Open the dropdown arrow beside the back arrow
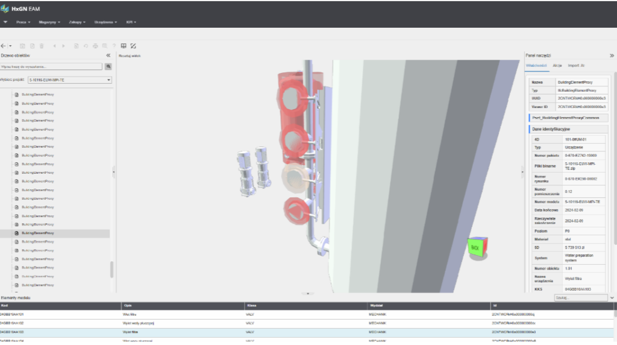The height and width of the screenshot is (345, 617). click(x=10, y=46)
